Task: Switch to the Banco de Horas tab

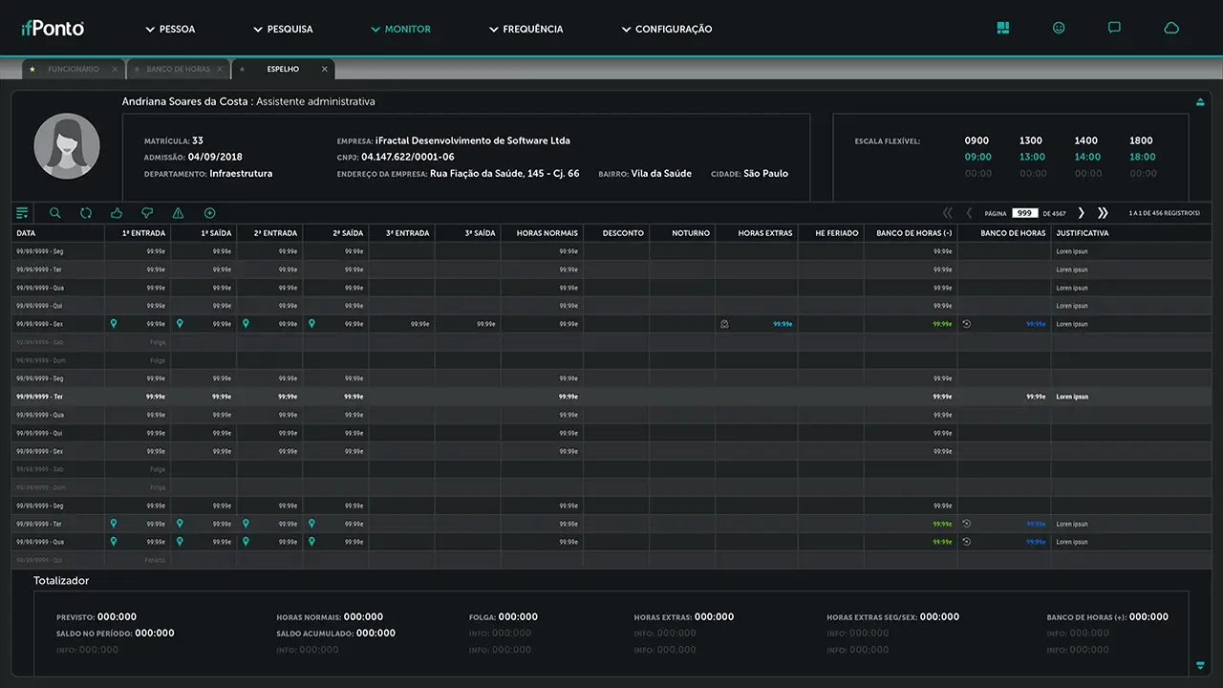Action: point(177,70)
